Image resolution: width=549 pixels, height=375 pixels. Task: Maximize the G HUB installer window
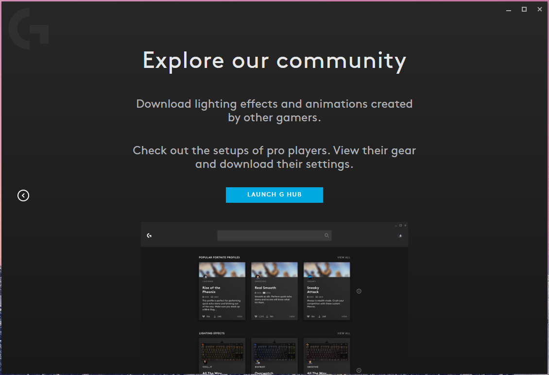click(x=524, y=9)
